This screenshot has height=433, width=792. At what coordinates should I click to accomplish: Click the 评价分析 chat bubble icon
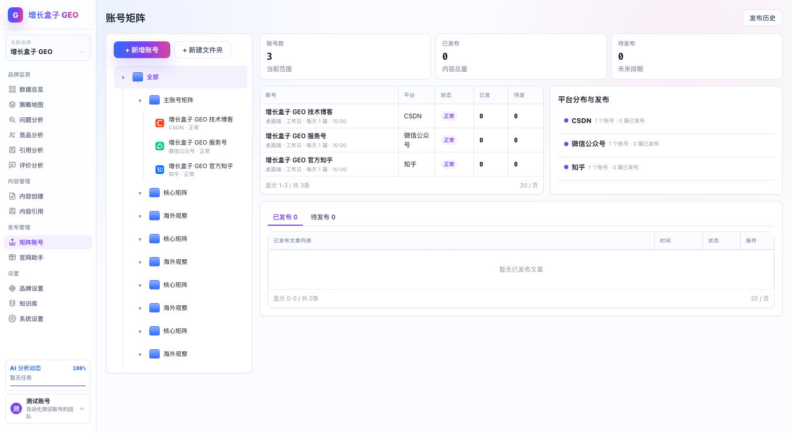[12, 165]
